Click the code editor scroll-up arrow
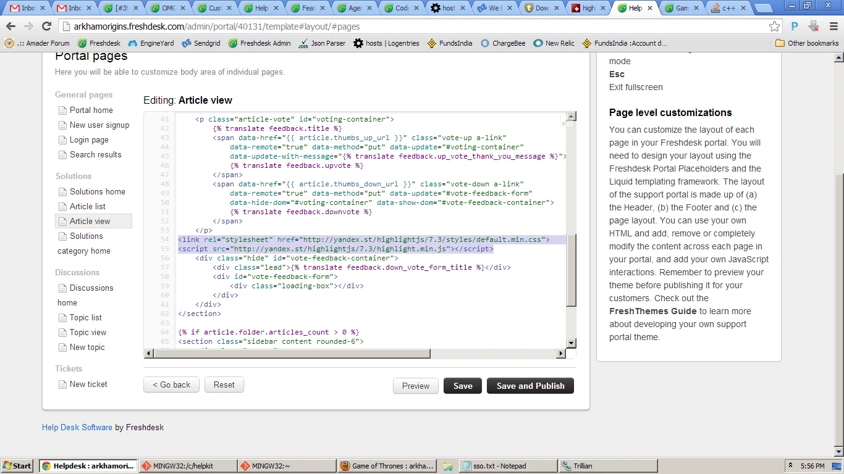The height and width of the screenshot is (474, 844). 571,117
